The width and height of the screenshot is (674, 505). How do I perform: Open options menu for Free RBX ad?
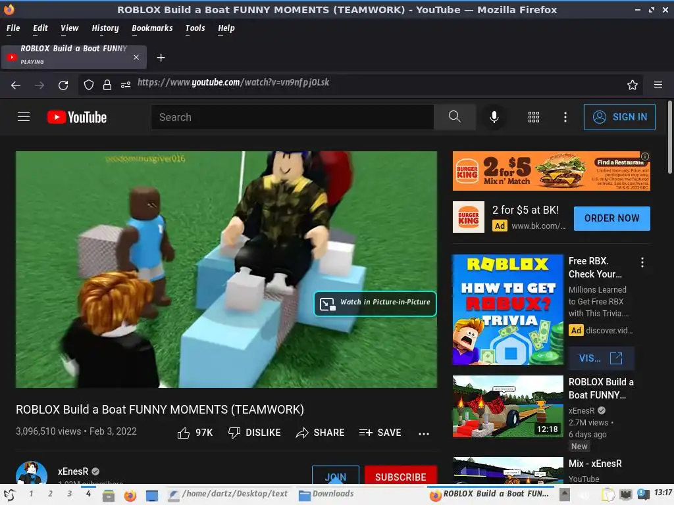(x=642, y=262)
